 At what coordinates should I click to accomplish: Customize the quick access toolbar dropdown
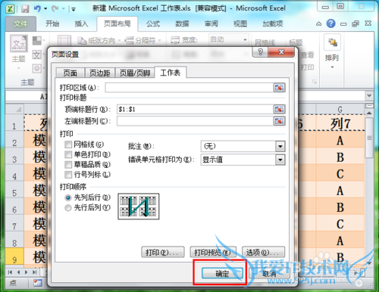74,9
